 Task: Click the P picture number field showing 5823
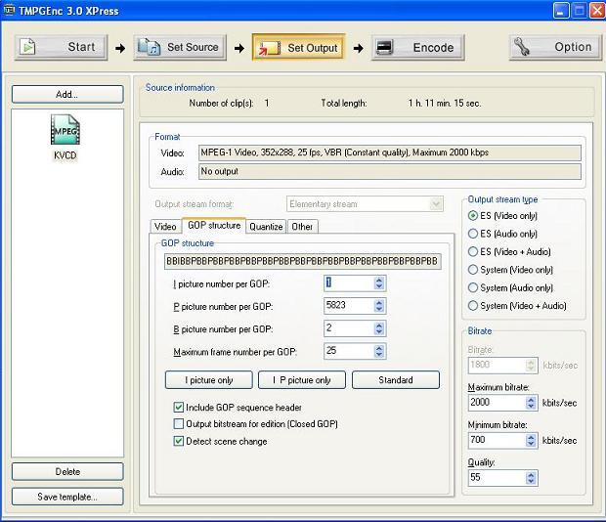coord(349,306)
